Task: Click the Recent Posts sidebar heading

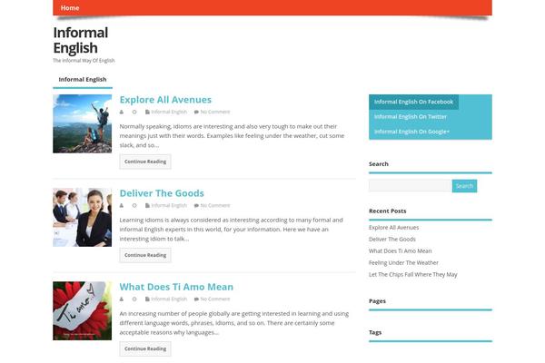Action: click(x=388, y=211)
